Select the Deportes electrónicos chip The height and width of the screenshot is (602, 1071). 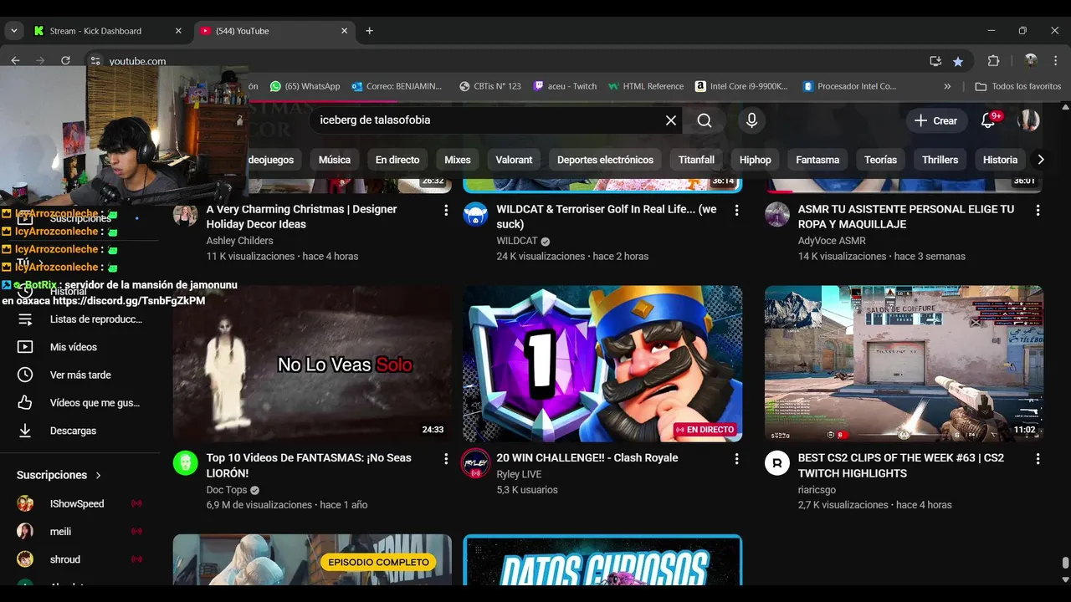coord(605,160)
